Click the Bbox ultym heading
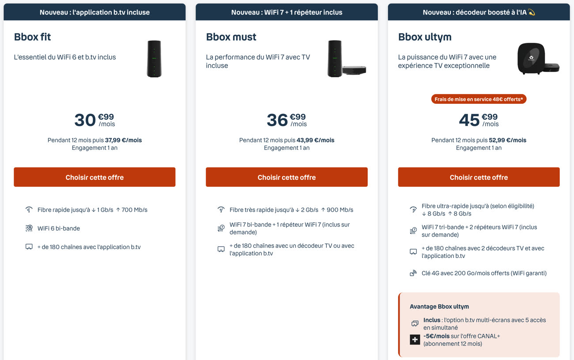The image size is (574, 360). pyautogui.click(x=425, y=37)
